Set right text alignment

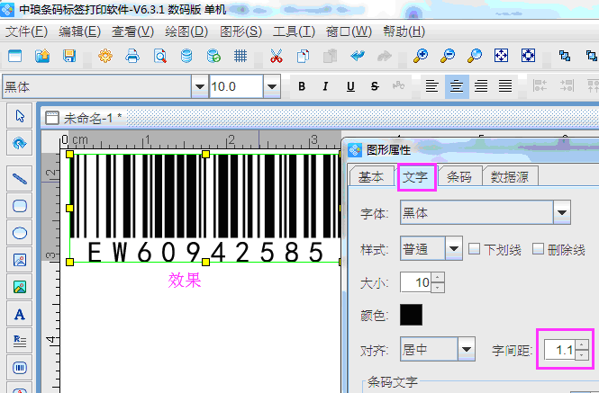coord(481,86)
